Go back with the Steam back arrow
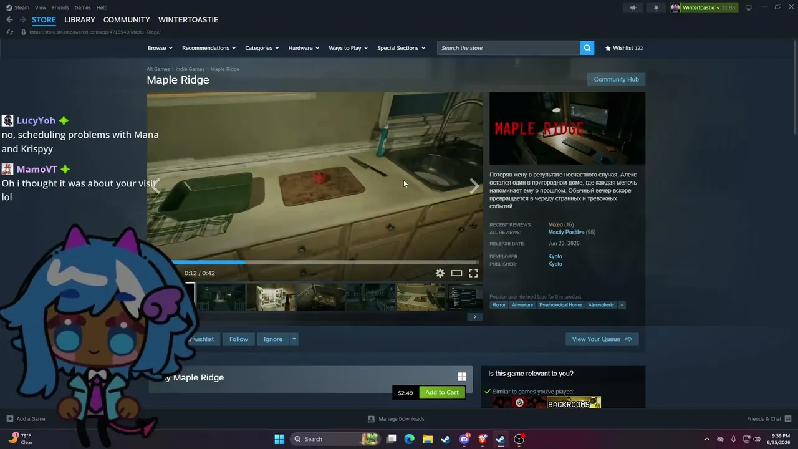798x449 pixels. [9, 20]
